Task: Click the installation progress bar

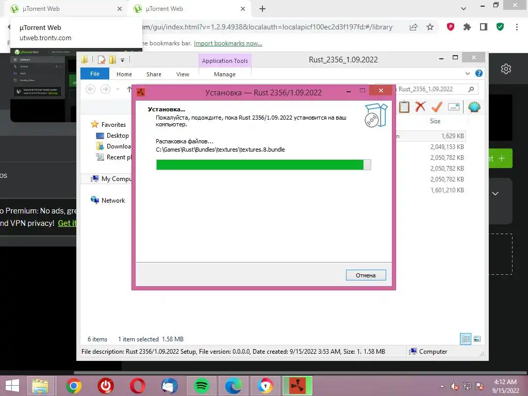Action: coord(263,164)
